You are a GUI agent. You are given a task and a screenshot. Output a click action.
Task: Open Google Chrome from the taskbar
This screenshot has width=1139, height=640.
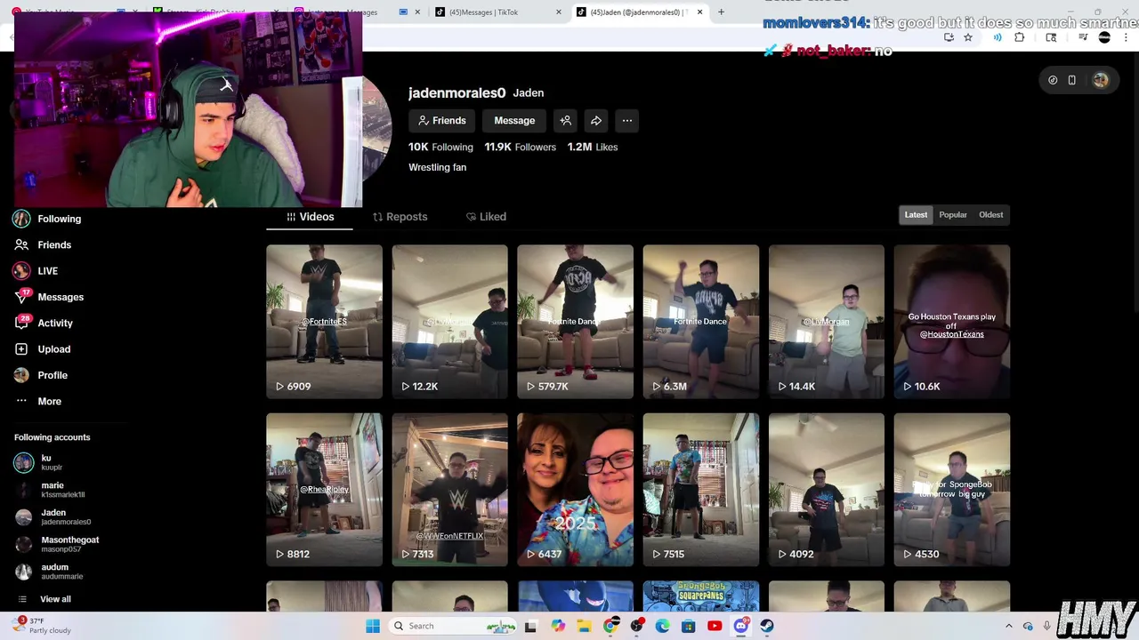(x=610, y=626)
